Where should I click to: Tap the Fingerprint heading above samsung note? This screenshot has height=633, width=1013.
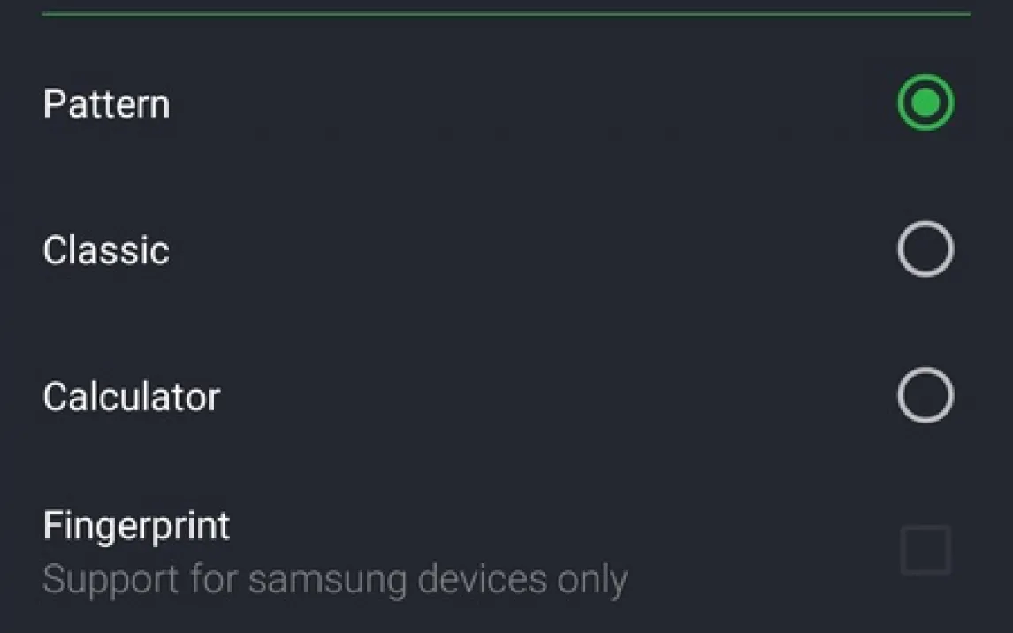pyautogui.click(x=136, y=526)
